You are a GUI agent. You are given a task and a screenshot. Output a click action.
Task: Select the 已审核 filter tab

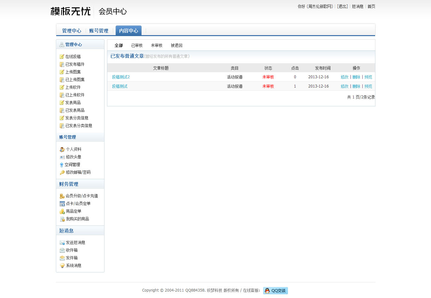(x=137, y=45)
